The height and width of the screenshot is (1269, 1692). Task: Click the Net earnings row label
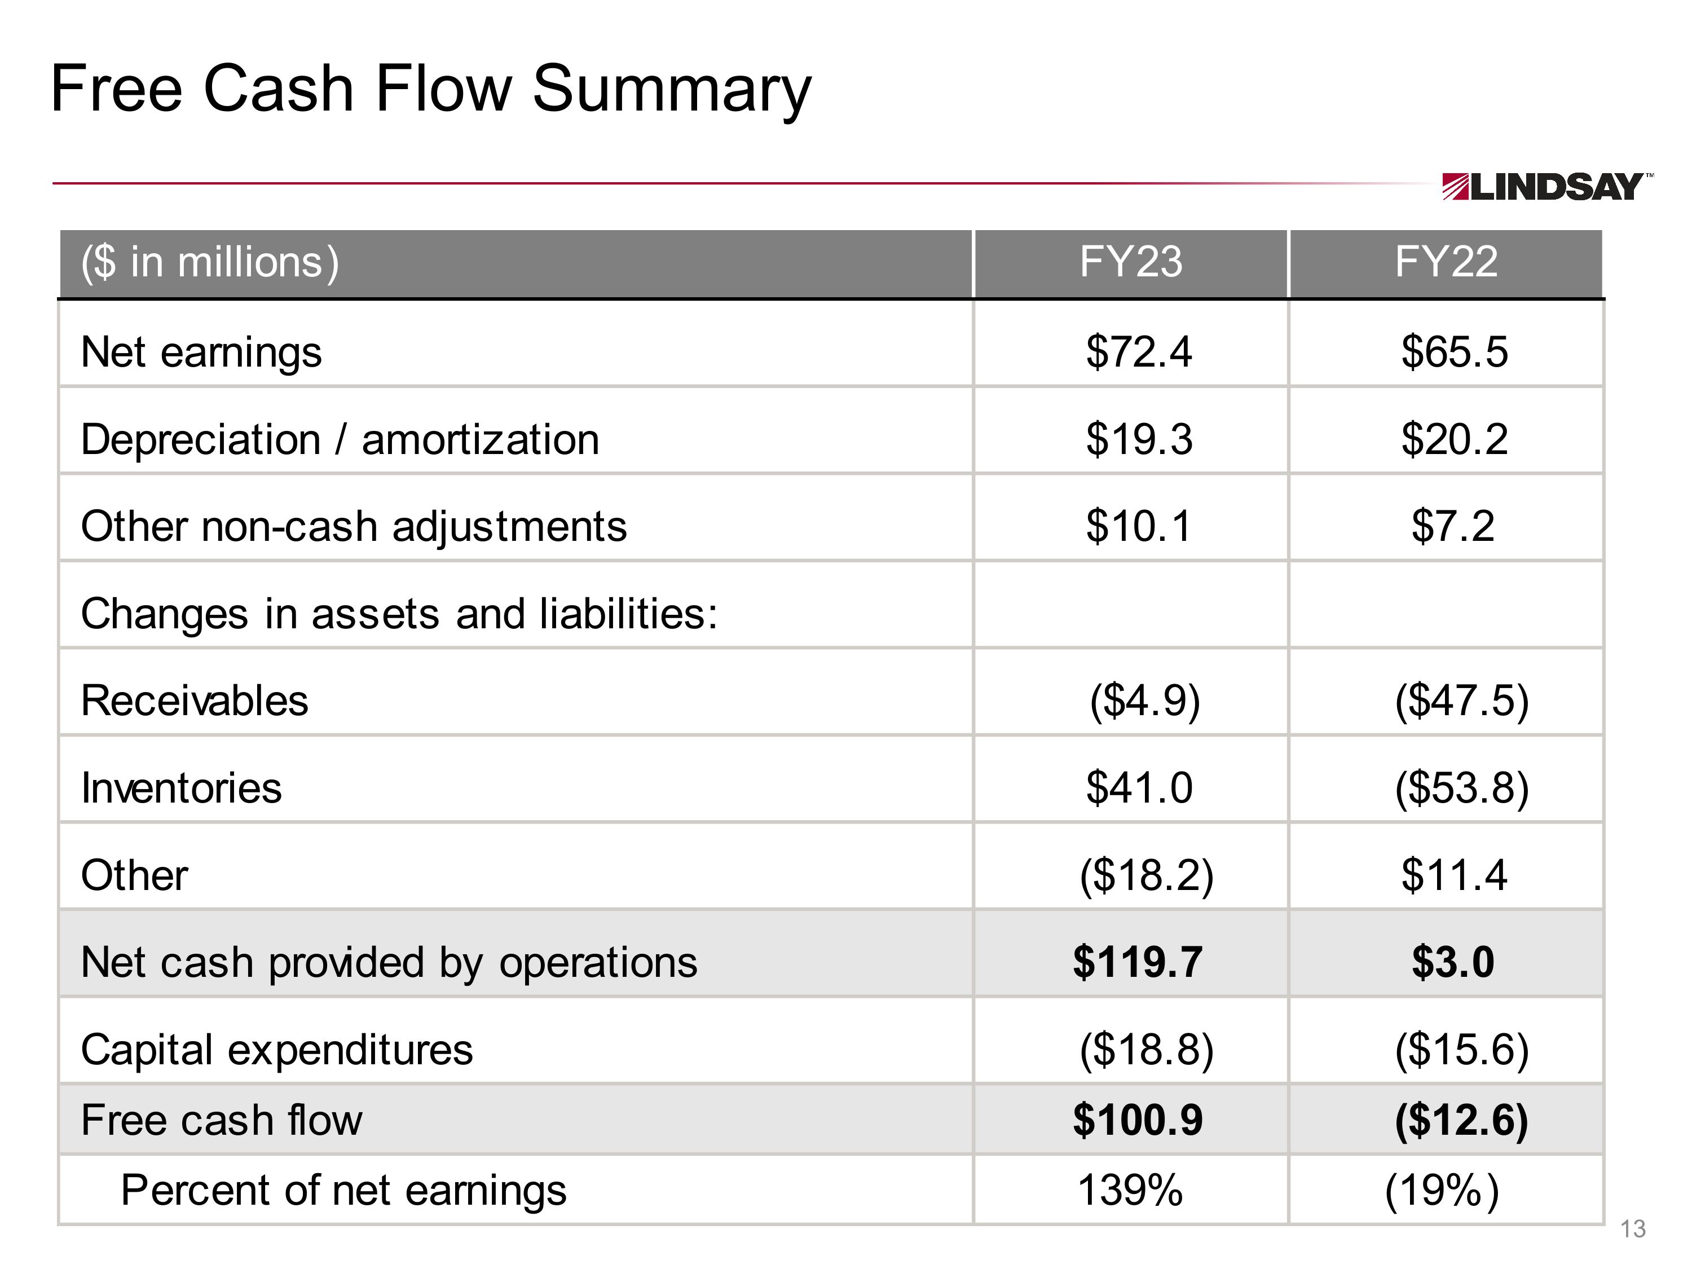pos(201,352)
